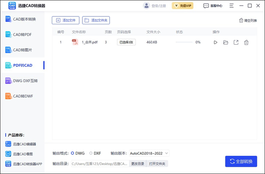This screenshot has height=174, width=265.
Task: Open 客服中心 support center
Action: pyautogui.click(x=213, y=6)
